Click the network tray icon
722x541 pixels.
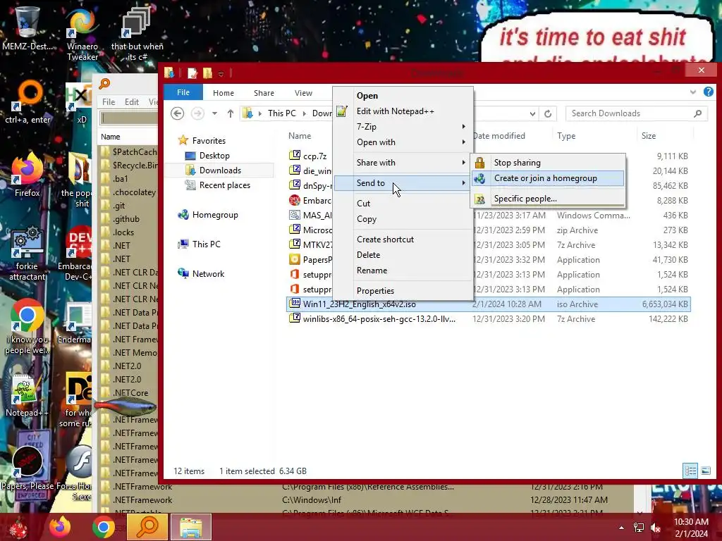pyautogui.click(x=639, y=528)
